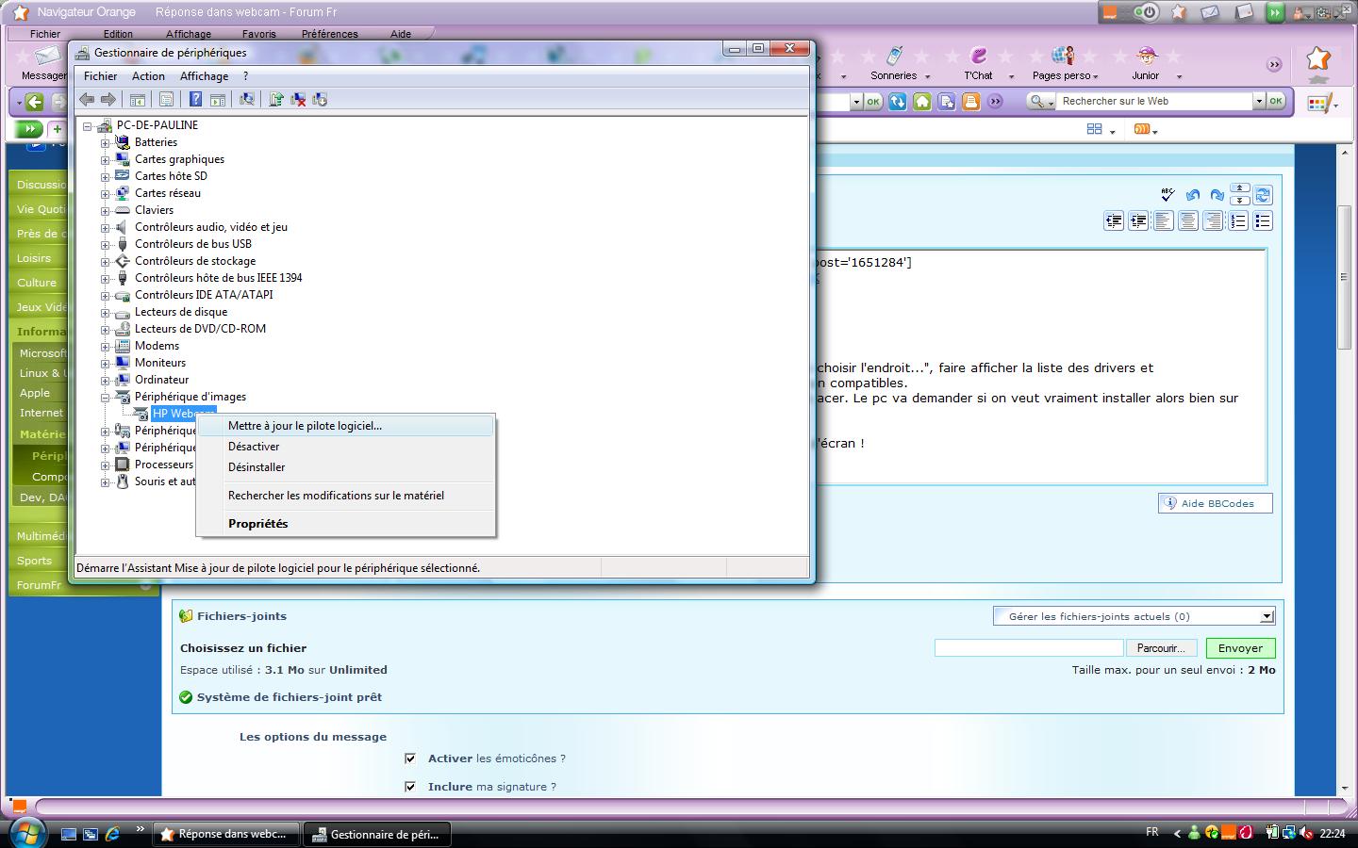Expand the Cartes graphiques tree node

tap(106, 159)
